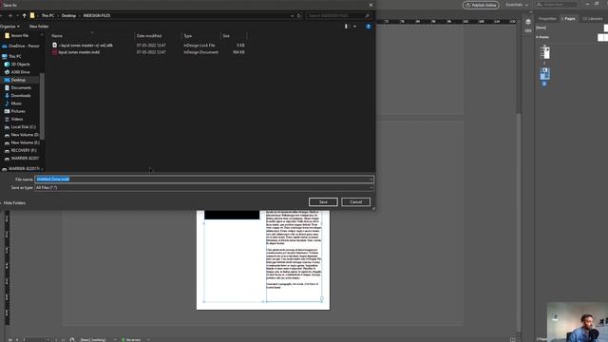The image size is (608, 342).
Task: Click the New folder button
Action: (39, 27)
